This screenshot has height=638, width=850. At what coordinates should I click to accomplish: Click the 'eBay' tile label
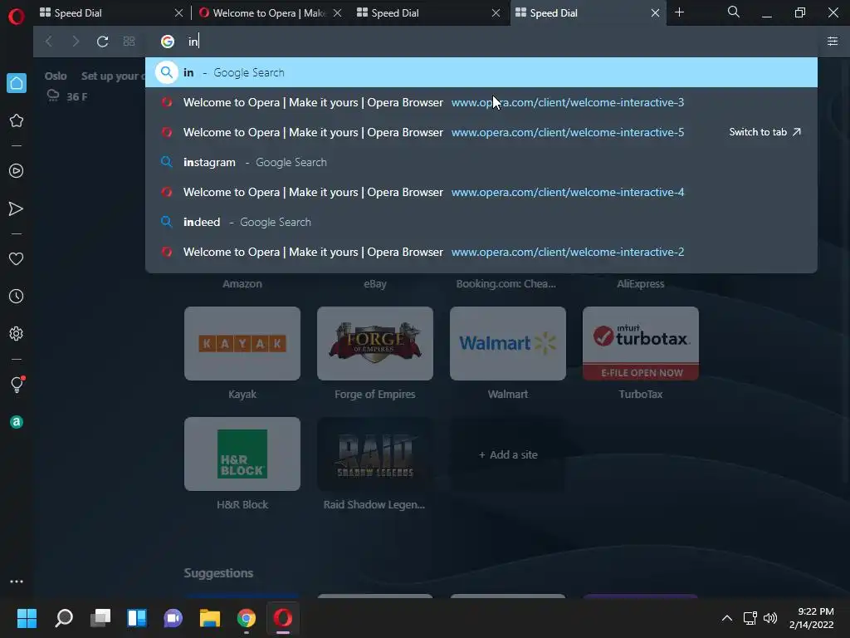375,284
